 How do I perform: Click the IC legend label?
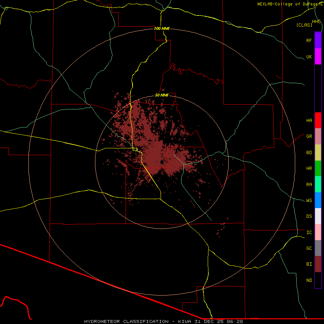(x=309, y=233)
